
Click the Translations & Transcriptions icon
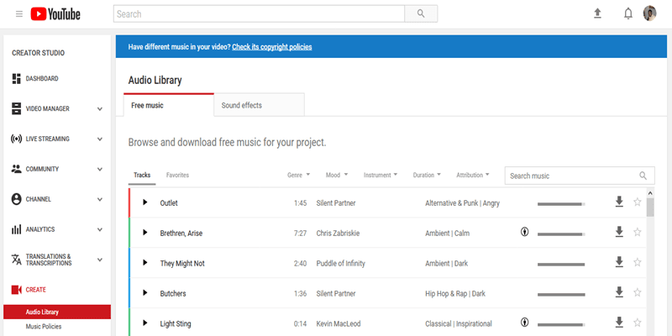pos(16,260)
